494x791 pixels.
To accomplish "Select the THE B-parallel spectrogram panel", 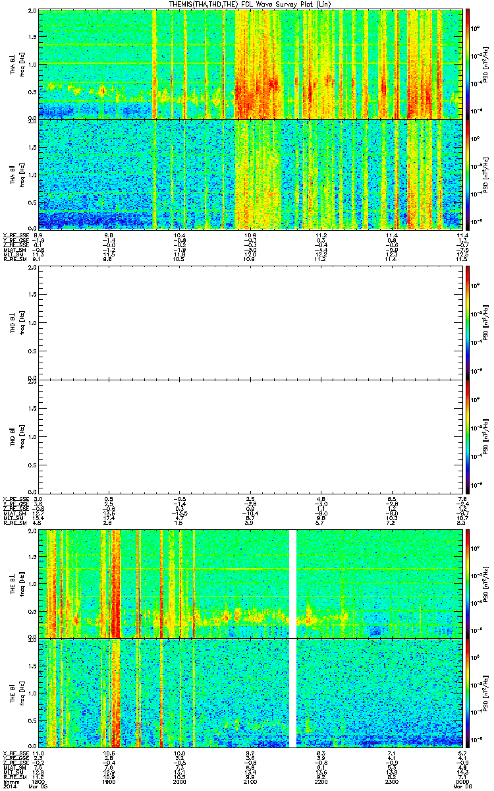I will (250, 693).
